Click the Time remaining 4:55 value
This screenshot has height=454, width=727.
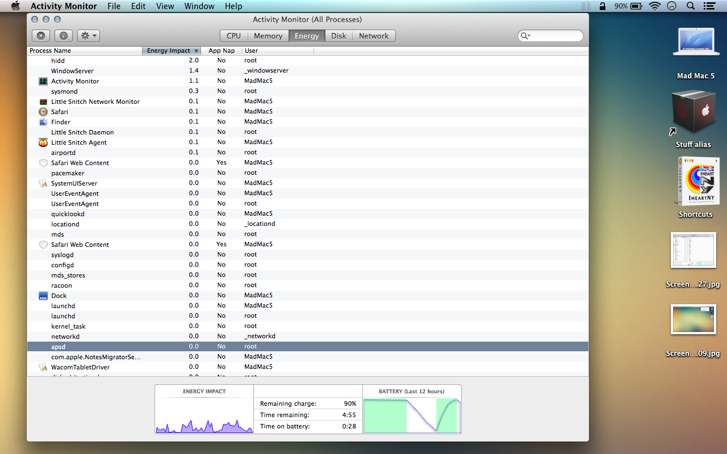coord(349,415)
